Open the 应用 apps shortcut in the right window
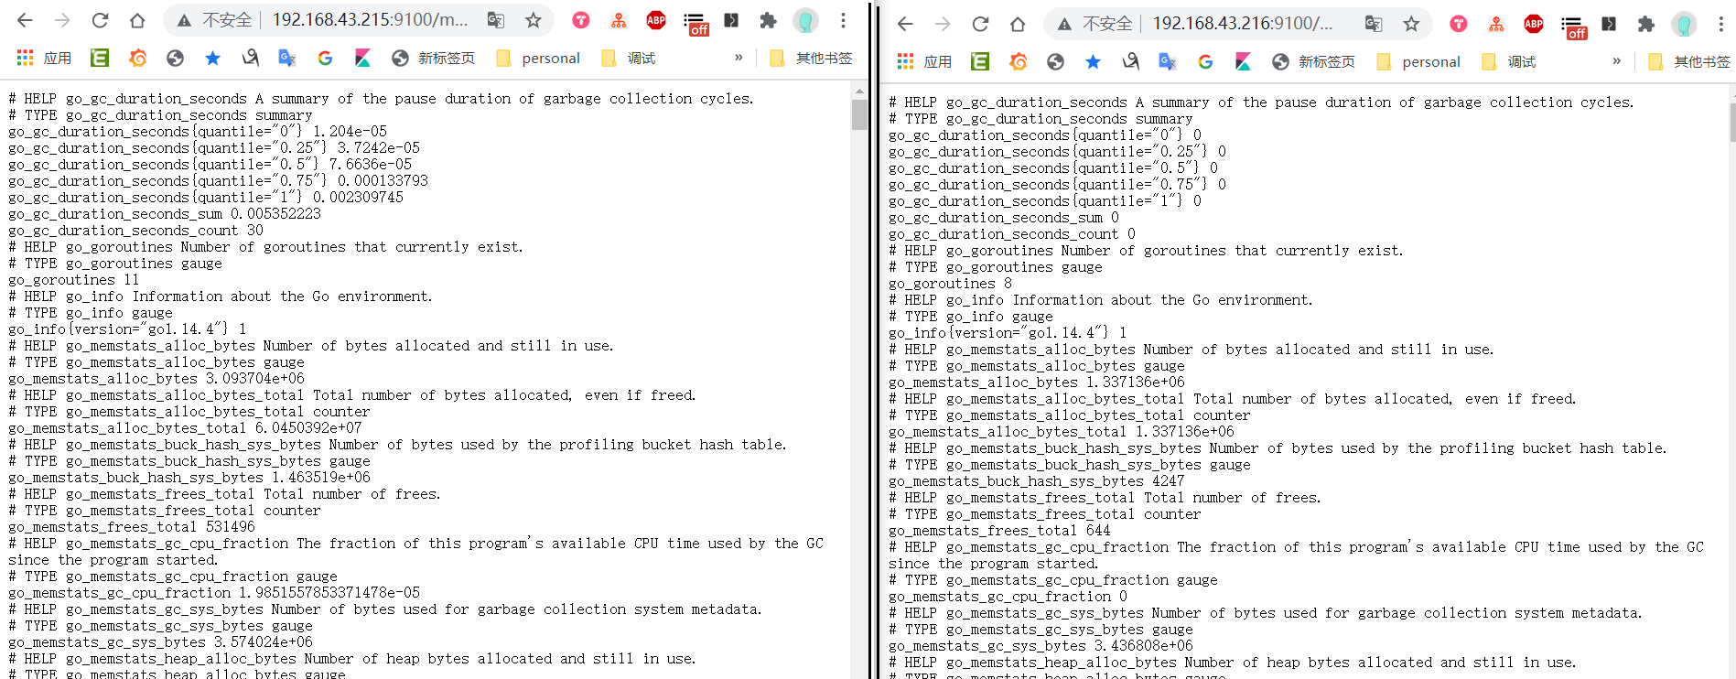This screenshot has height=679, width=1736. [924, 61]
